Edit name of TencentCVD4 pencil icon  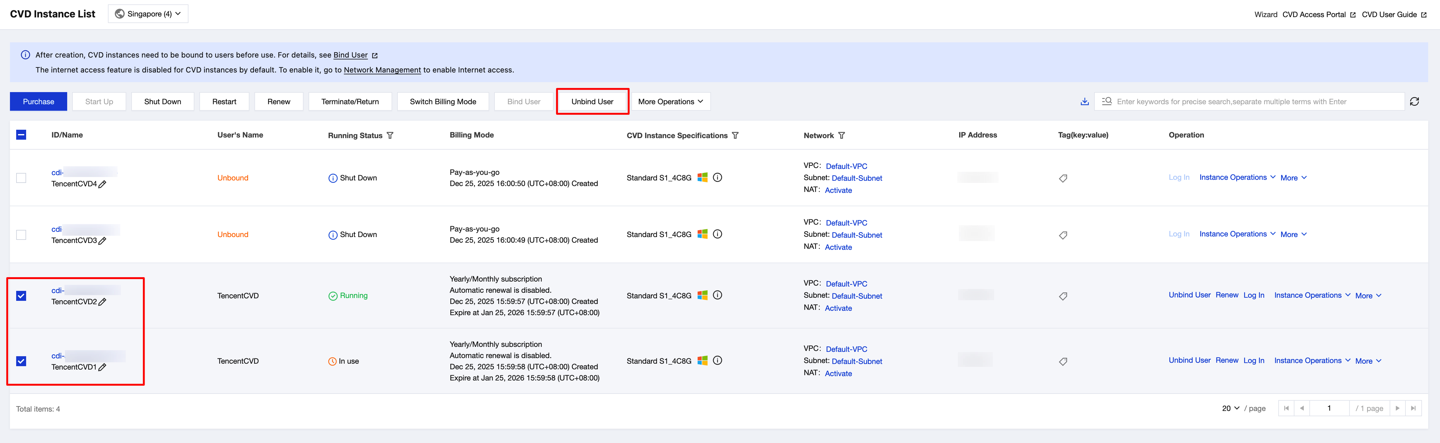[102, 184]
